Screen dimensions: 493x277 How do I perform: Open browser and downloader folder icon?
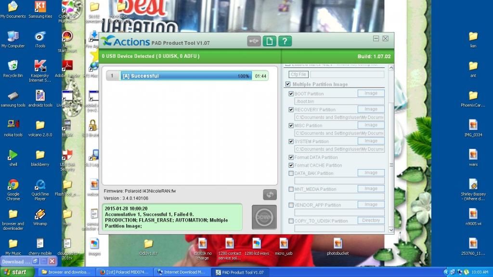[x=13, y=220]
